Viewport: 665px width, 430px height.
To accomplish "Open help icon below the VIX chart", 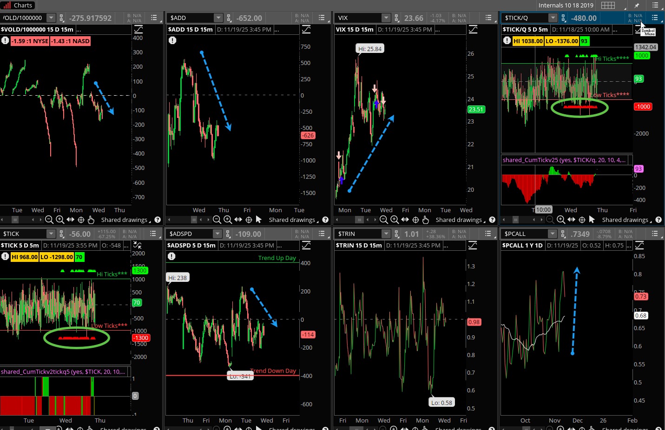I will (x=492, y=220).
